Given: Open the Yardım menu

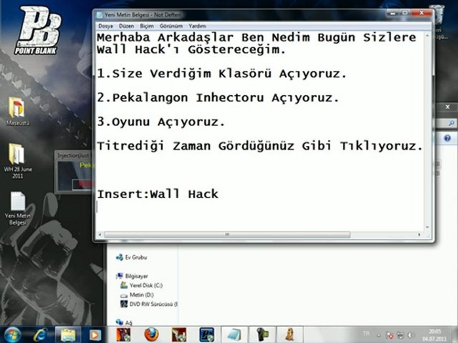Looking at the screenshot, I should [x=197, y=26].
